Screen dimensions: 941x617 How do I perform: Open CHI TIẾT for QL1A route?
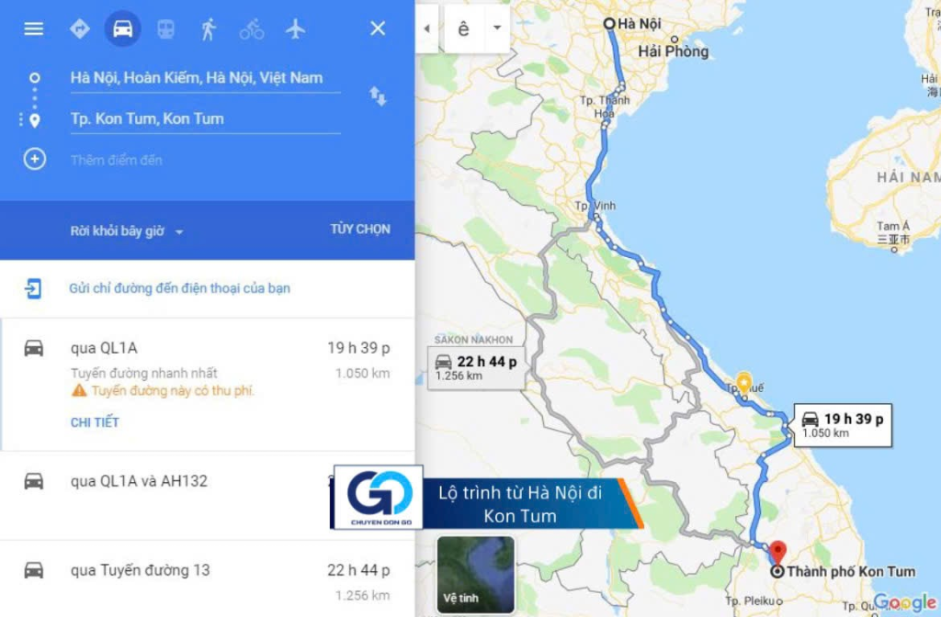coord(95,422)
